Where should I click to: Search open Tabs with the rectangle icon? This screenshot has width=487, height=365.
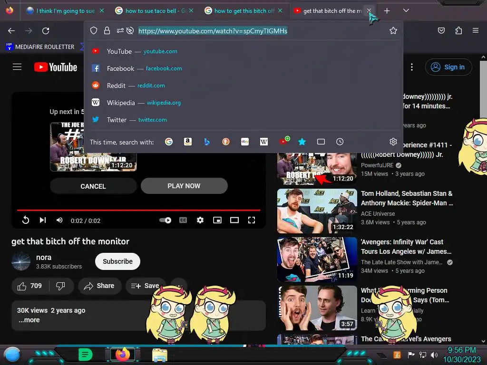321,142
